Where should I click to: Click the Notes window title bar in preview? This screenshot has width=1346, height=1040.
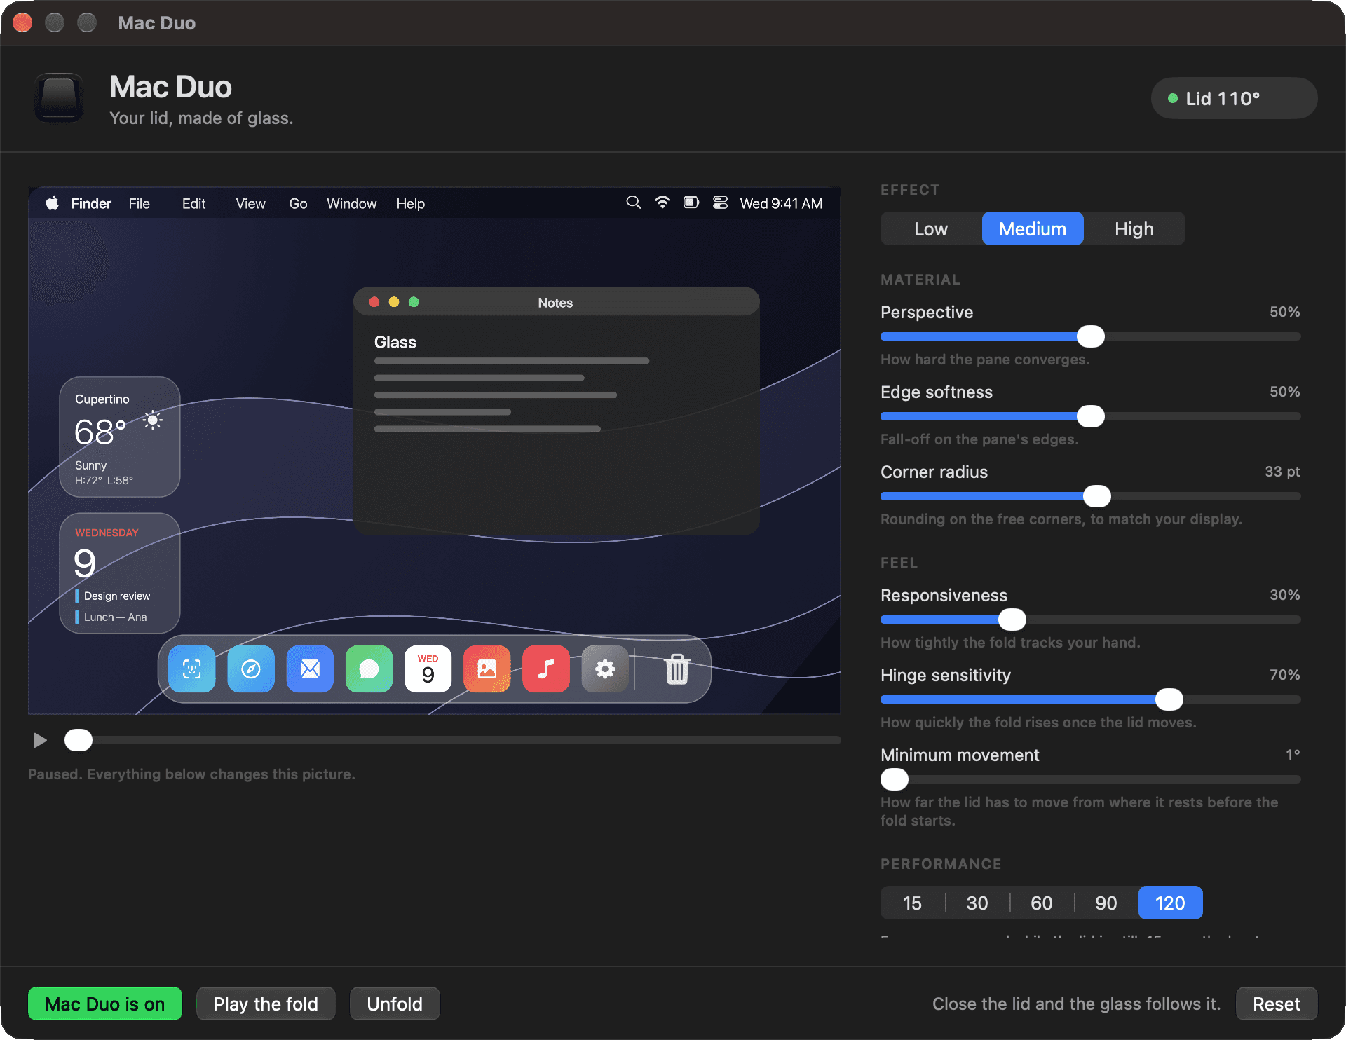(557, 302)
